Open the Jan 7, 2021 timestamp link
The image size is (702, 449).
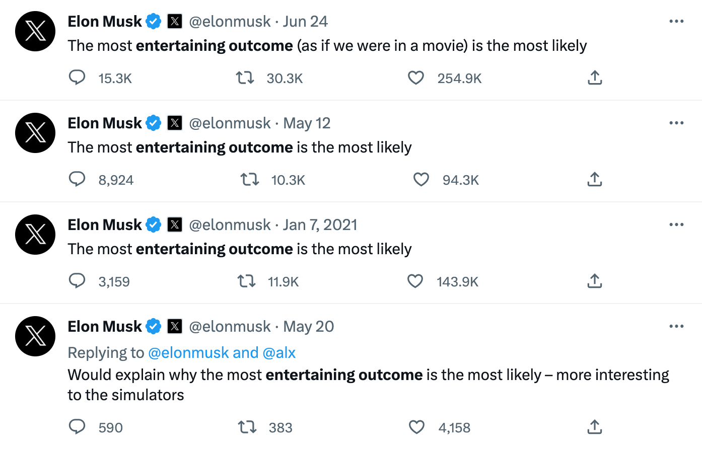coord(320,224)
